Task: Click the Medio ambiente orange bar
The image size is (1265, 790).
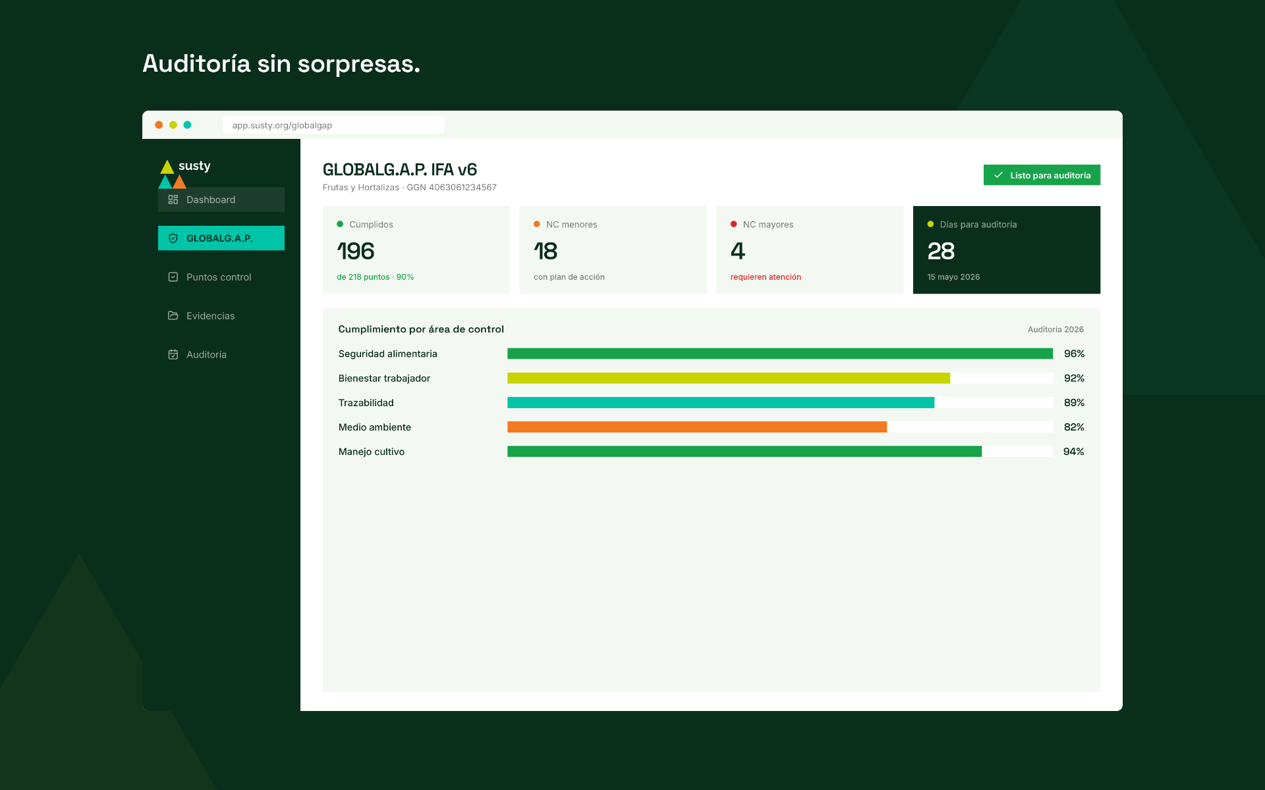Action: click(x=697, y=427)
